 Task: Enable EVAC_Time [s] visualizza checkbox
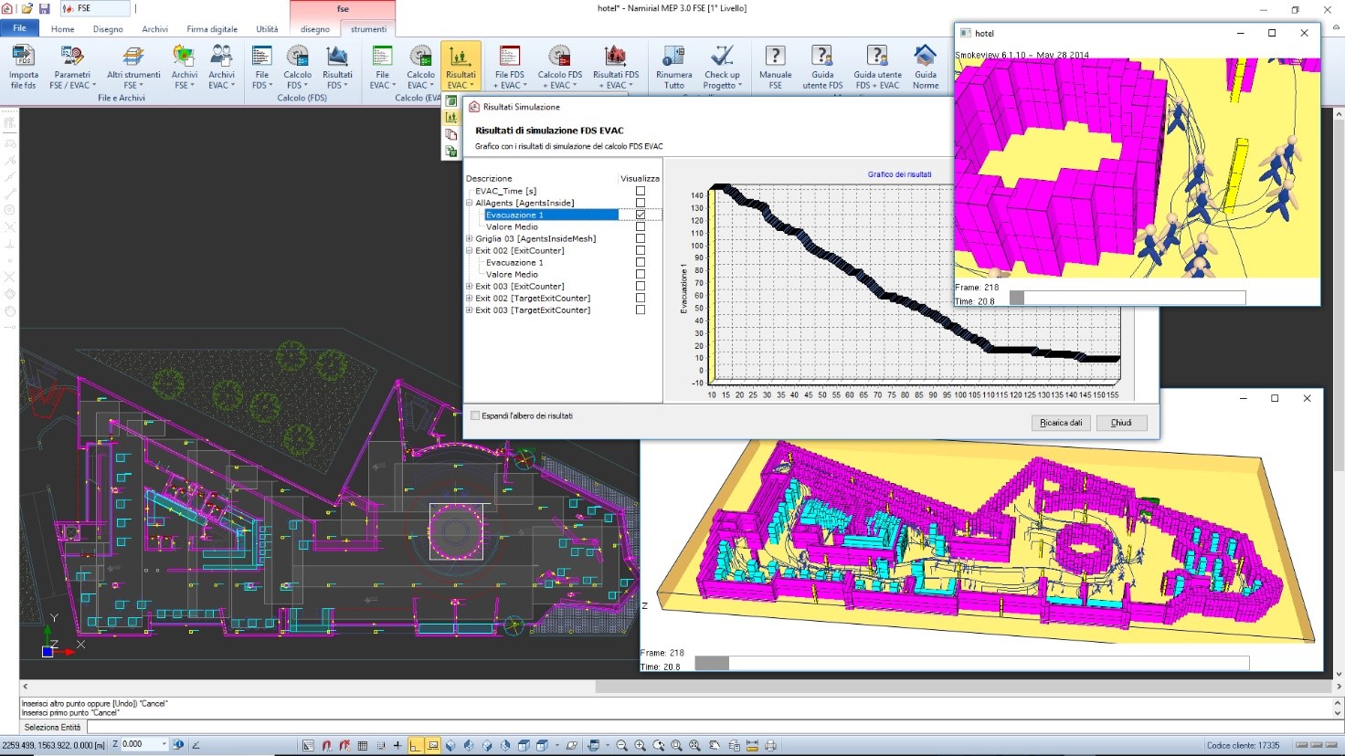click(641, 192)
